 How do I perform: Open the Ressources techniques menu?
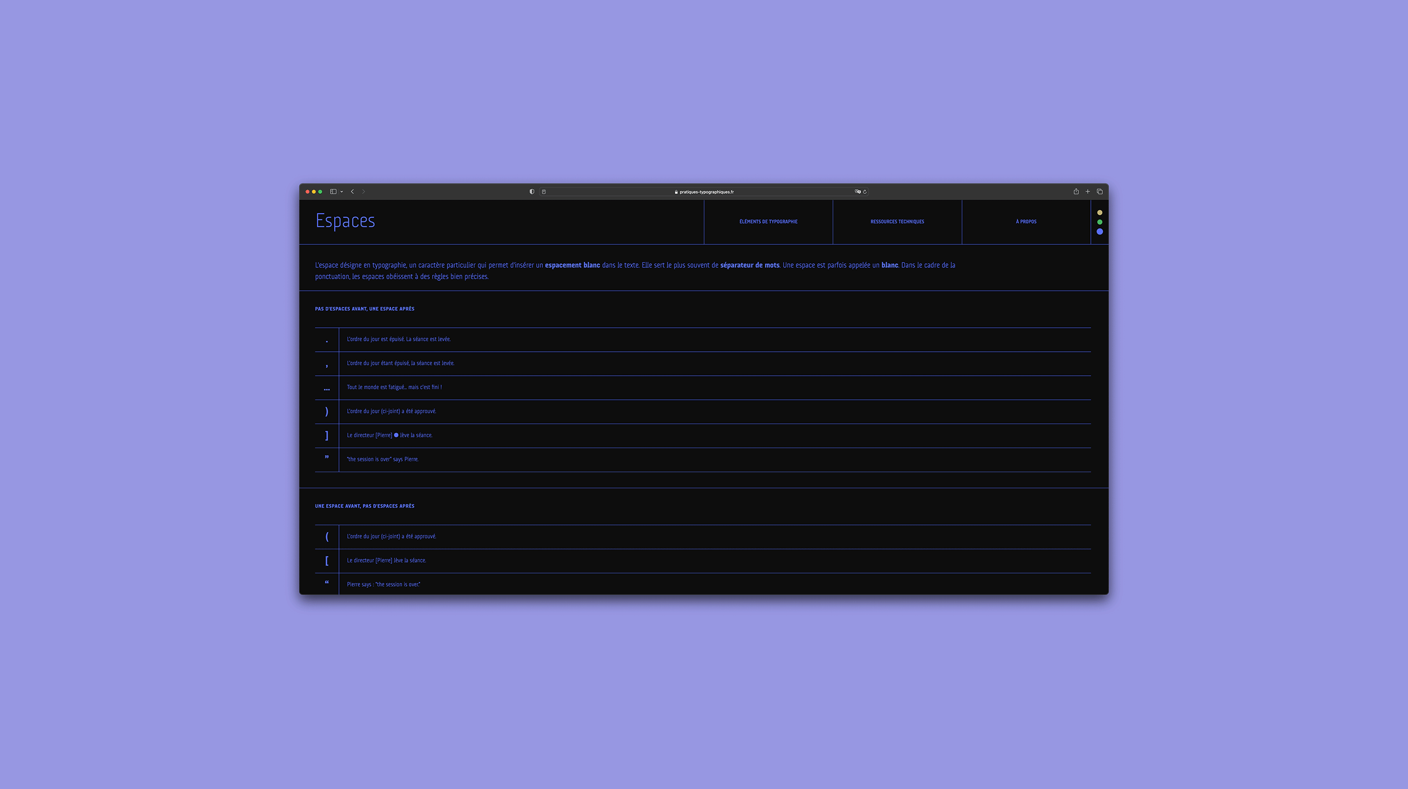[x=897, y=222]
